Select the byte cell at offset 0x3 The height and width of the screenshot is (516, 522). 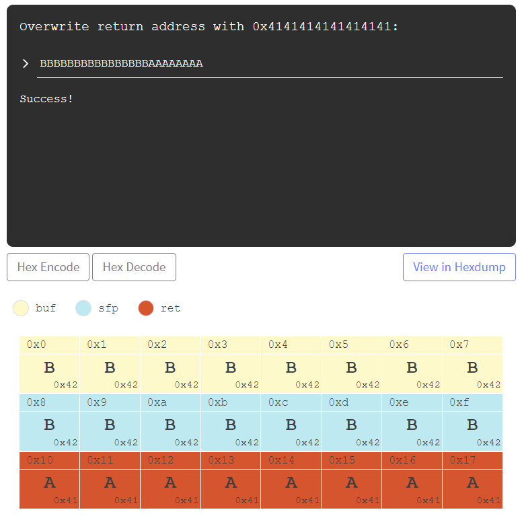[x=231, y=365]
